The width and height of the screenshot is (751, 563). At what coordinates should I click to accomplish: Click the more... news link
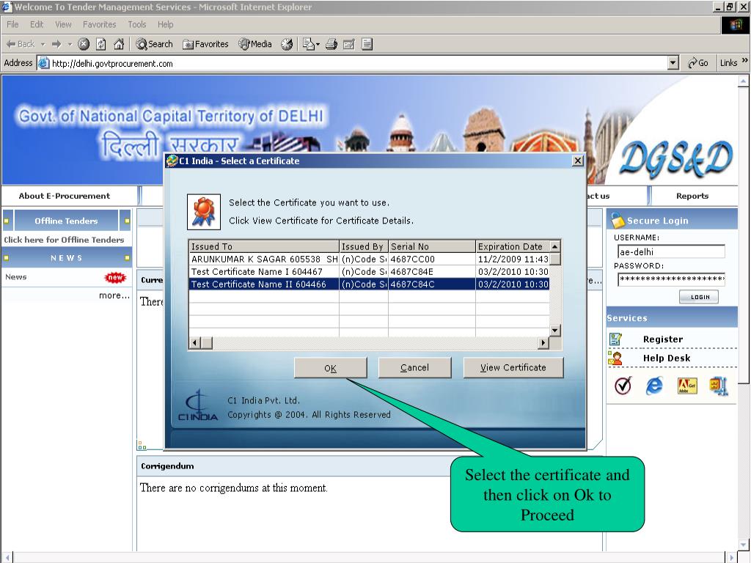pyautogui.click(x=114, y=295)
